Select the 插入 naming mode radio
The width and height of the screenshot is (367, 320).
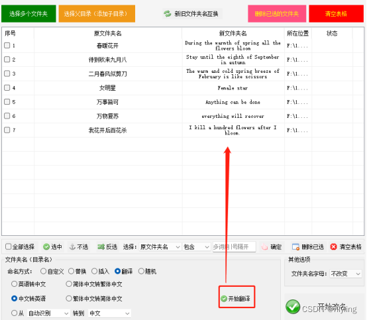point(94,272)
